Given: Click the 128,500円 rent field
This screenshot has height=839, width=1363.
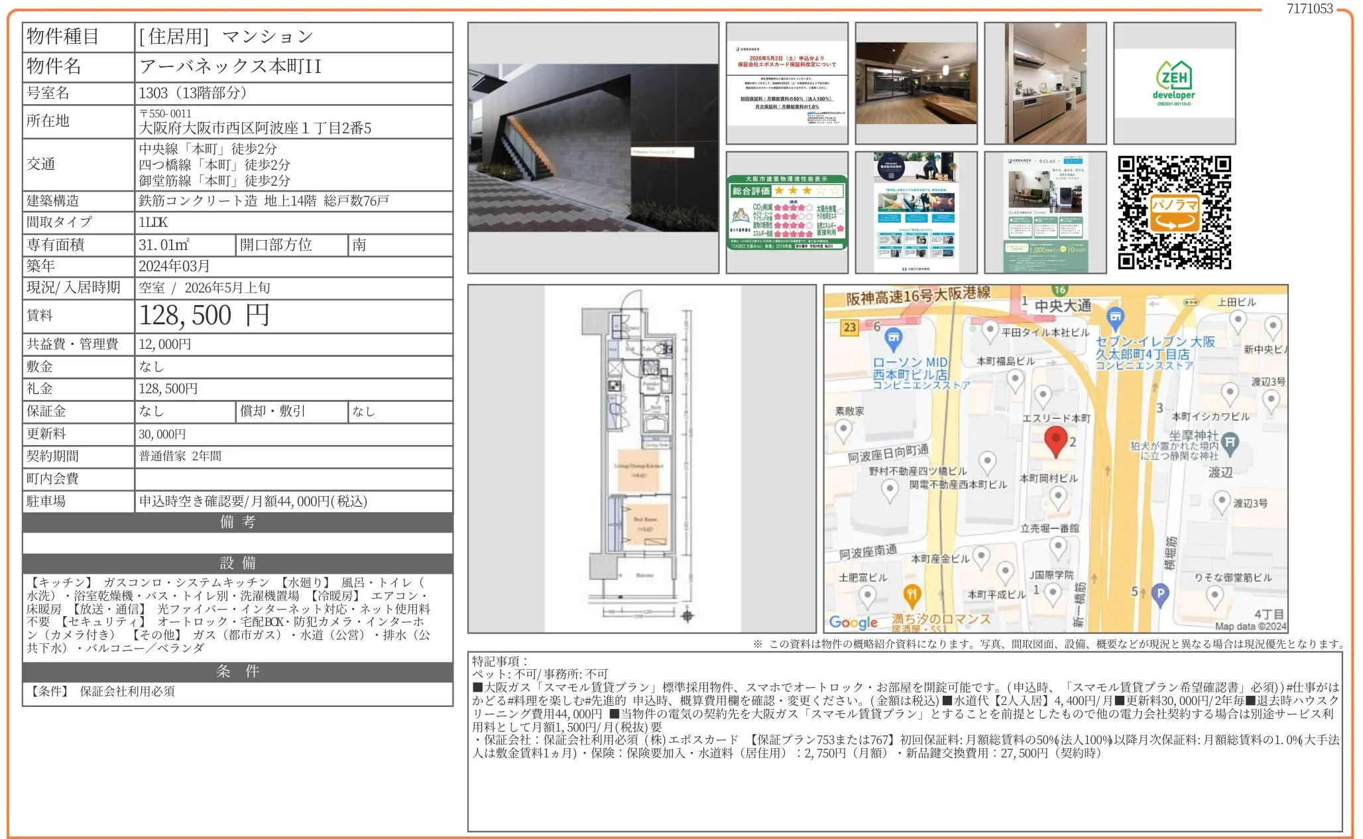Looking at the screenshot, I should pyautogui.click(x=206, y=316).
